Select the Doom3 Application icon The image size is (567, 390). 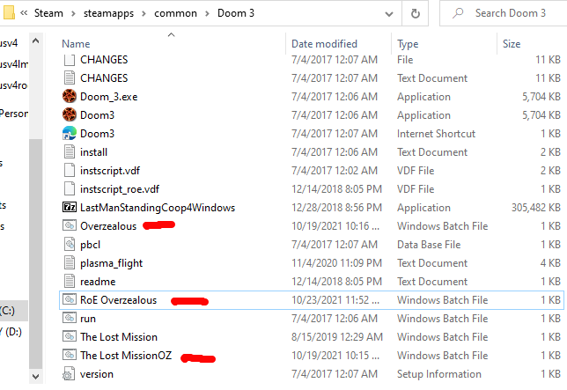(x=69, y=115)
